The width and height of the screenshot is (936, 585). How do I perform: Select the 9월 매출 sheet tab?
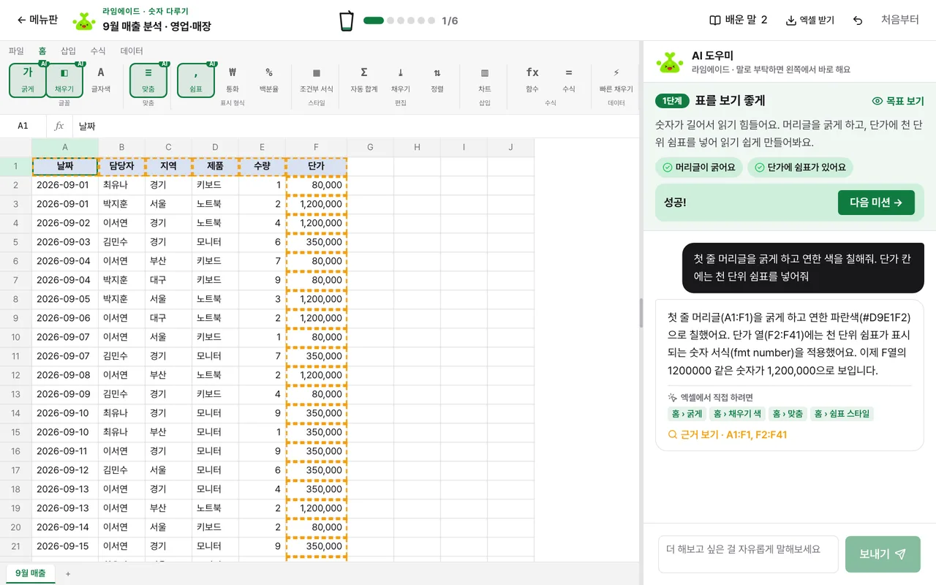31,573
